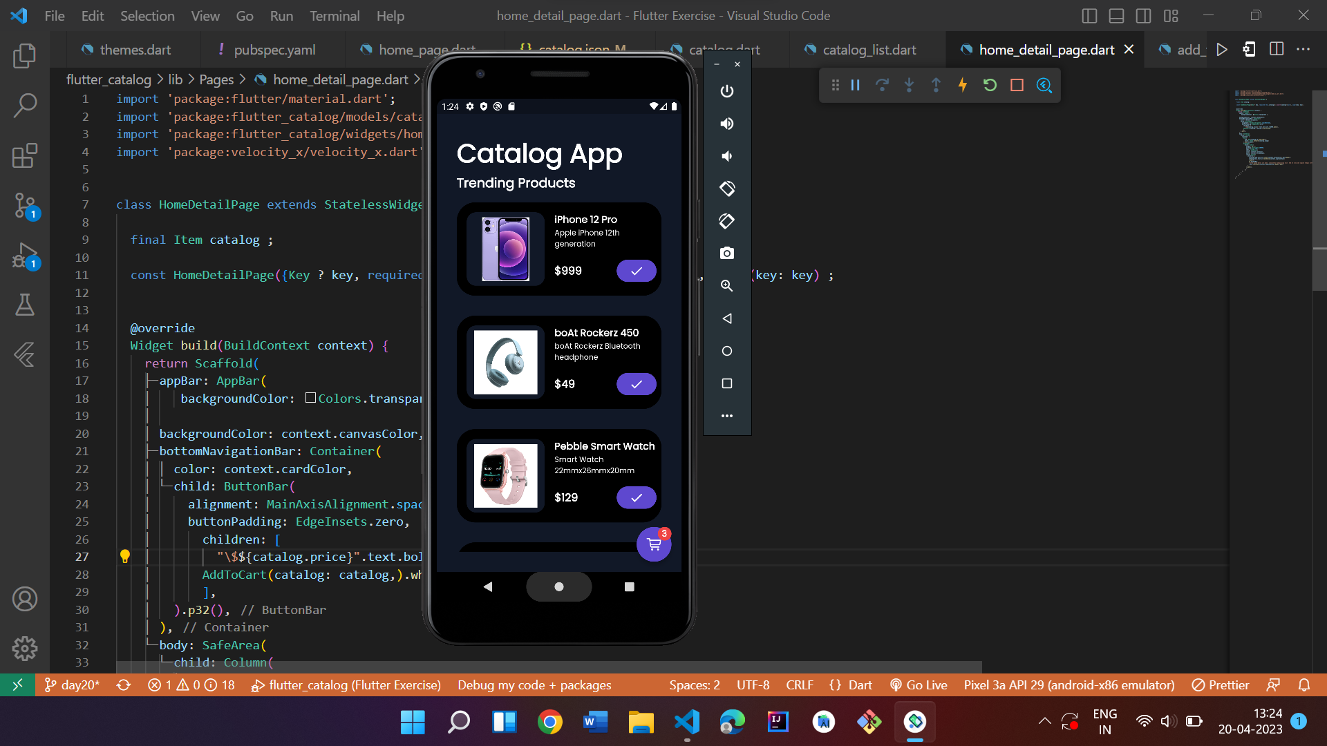Viewport: 1327px width, 746px height.
Task: Open the Explorer view in activity bar
Action: pyautogui.click(x=25, y=56)
